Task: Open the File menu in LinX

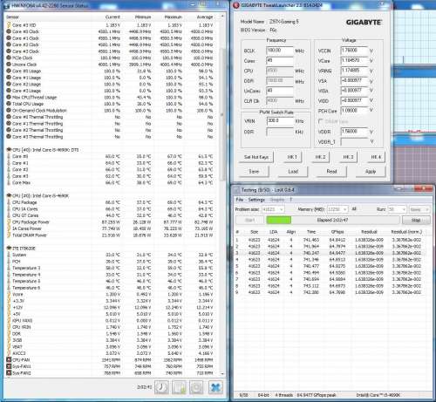Action: point(240,200)
